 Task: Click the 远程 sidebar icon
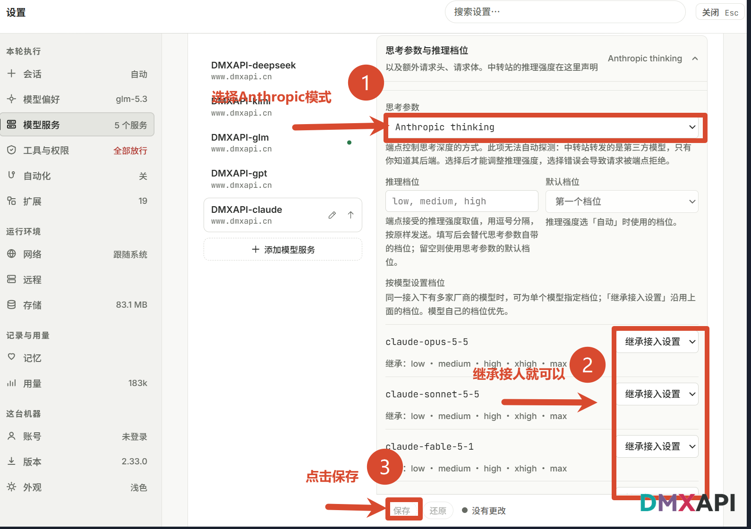[x=11, y=279]
